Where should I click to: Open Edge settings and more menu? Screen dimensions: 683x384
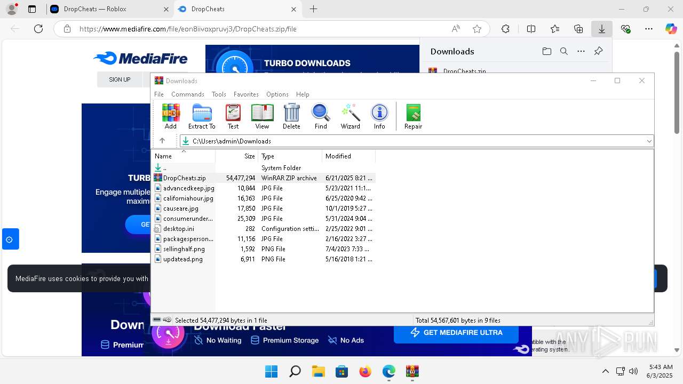tap(649, 29)
